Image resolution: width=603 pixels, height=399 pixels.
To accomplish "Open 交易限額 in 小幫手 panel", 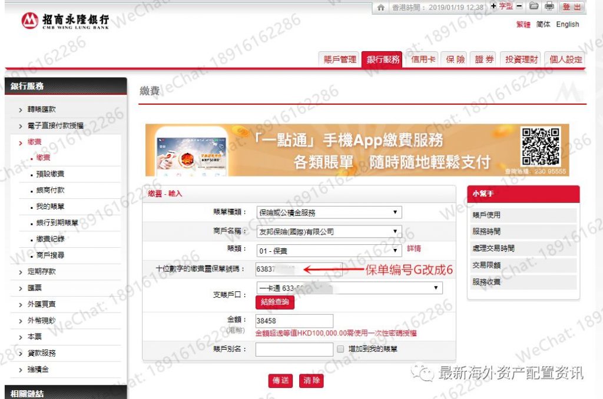I will pyautogui.click(x=524, y=265).
